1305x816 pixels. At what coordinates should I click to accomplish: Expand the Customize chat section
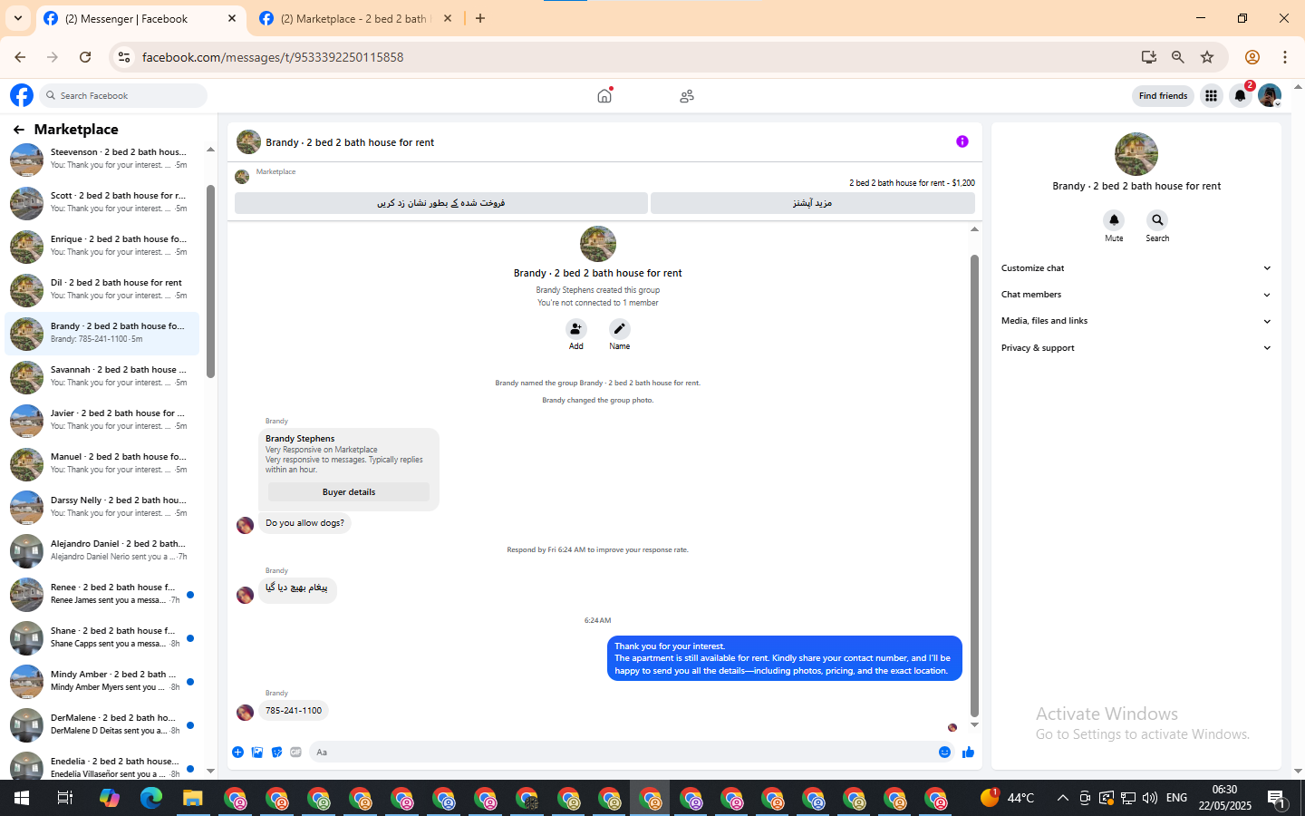pos(1136,268)
